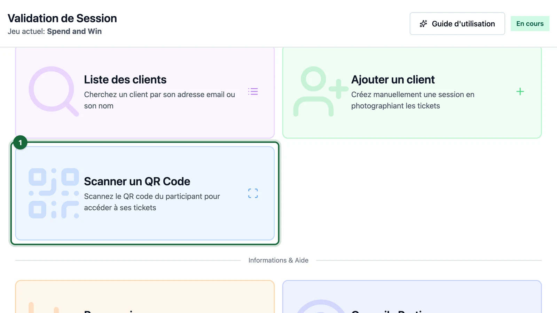Click the large QR code icon
Image resolution: width=557 pixels, height=313 pixels.
point(54,193)
